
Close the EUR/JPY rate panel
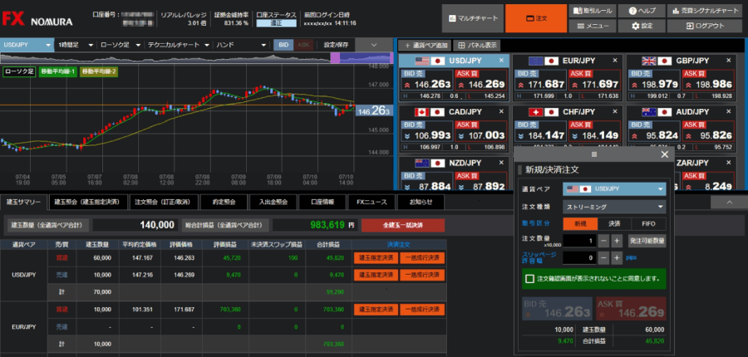615,61
